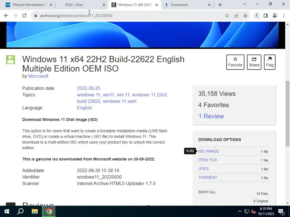Click the scrollbar down arrow

288,203
